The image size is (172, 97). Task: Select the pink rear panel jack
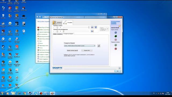tap(116, 40)
